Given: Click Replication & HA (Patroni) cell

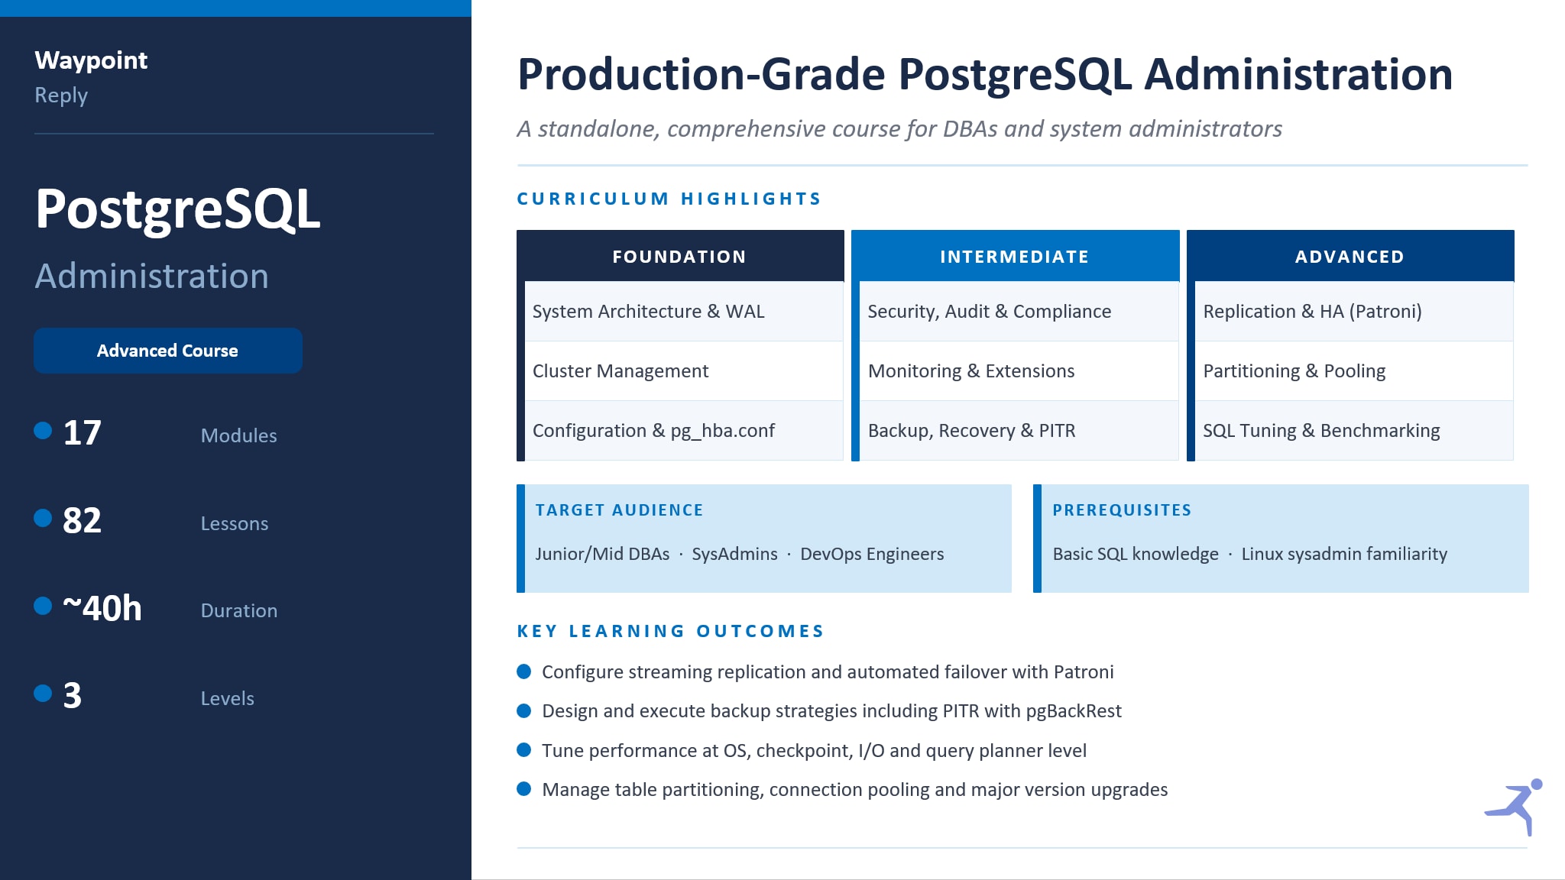Looking at the screenshot, I should click(1353, 312).
